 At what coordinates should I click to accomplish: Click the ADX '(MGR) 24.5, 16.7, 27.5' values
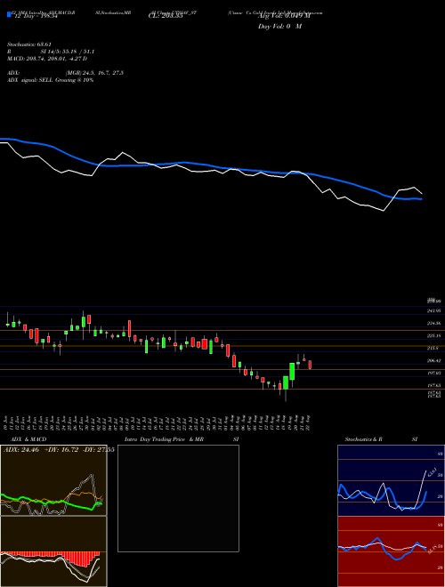94,73
